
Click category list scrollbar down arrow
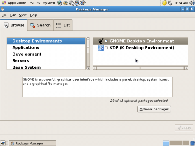coord(88,68)
